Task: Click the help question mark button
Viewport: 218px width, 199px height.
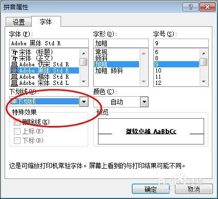Action: 190,7
